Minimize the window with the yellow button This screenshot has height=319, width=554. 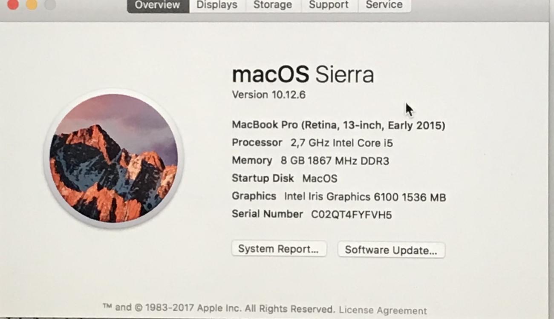click(x=32, y=4)
